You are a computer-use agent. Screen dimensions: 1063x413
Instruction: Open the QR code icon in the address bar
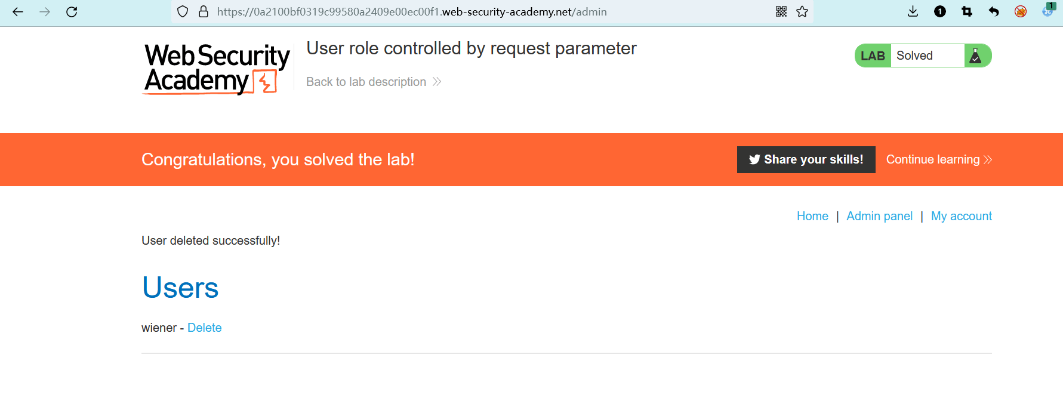pyautogui.click(x=781, y=12)
